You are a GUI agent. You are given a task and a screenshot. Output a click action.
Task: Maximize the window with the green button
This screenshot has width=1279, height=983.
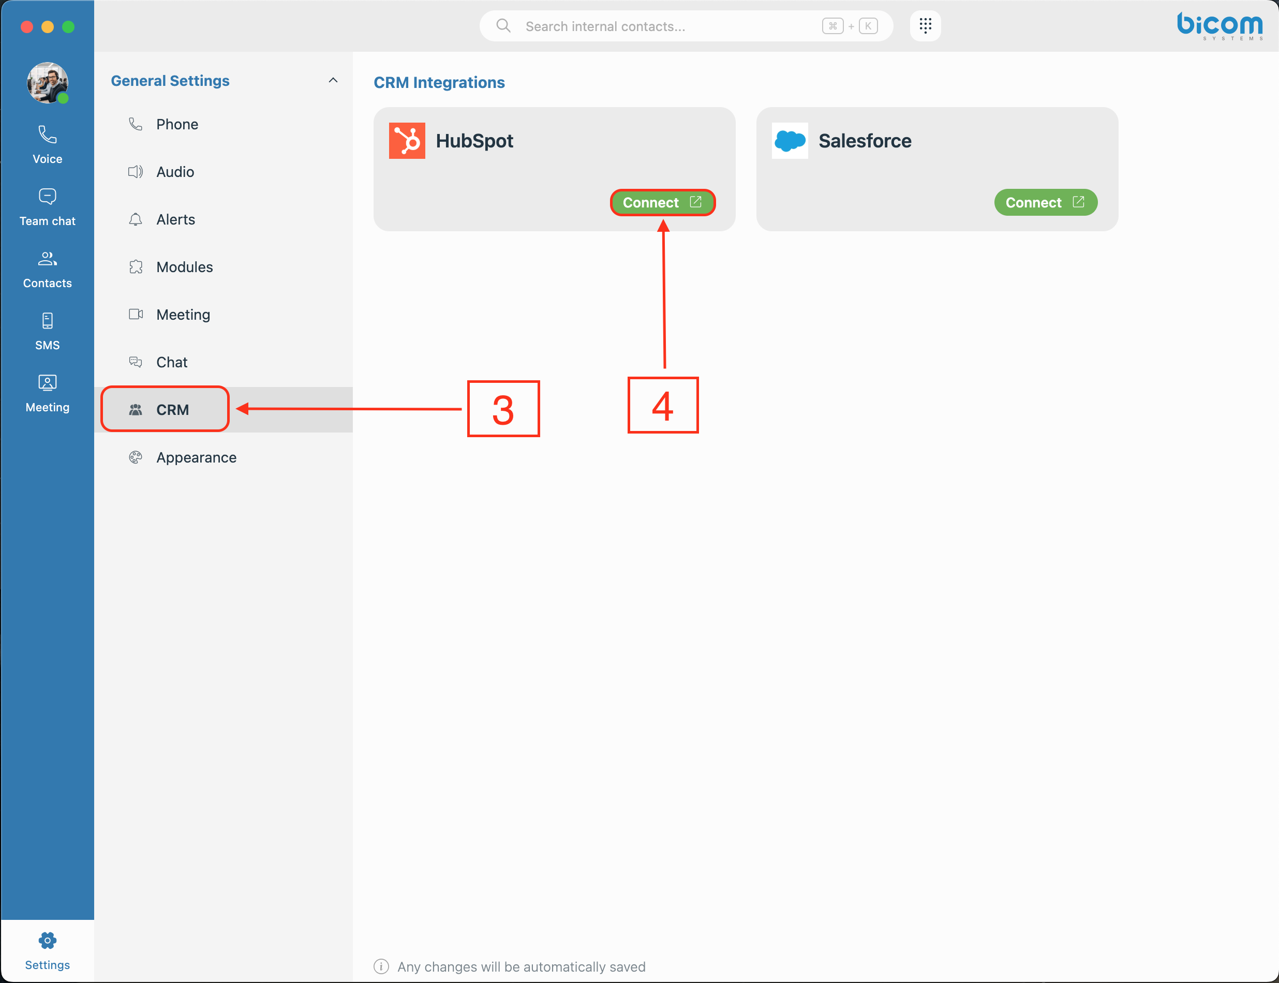pos(68,26)
